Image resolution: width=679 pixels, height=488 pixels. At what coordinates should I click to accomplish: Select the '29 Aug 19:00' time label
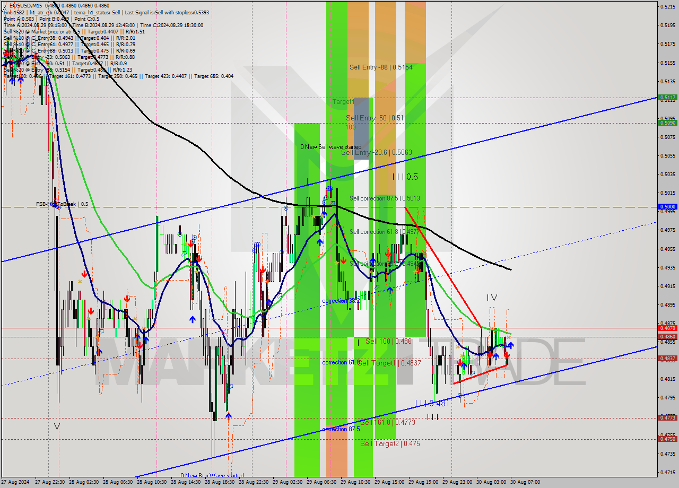pos(423,482)
